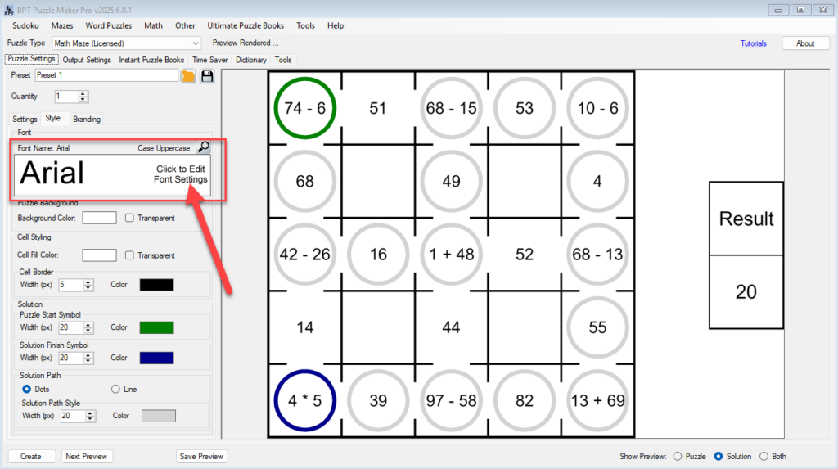Check Transparent for cell fill color
Viewport: 838px width, 469px height.
tap(129, 255)
